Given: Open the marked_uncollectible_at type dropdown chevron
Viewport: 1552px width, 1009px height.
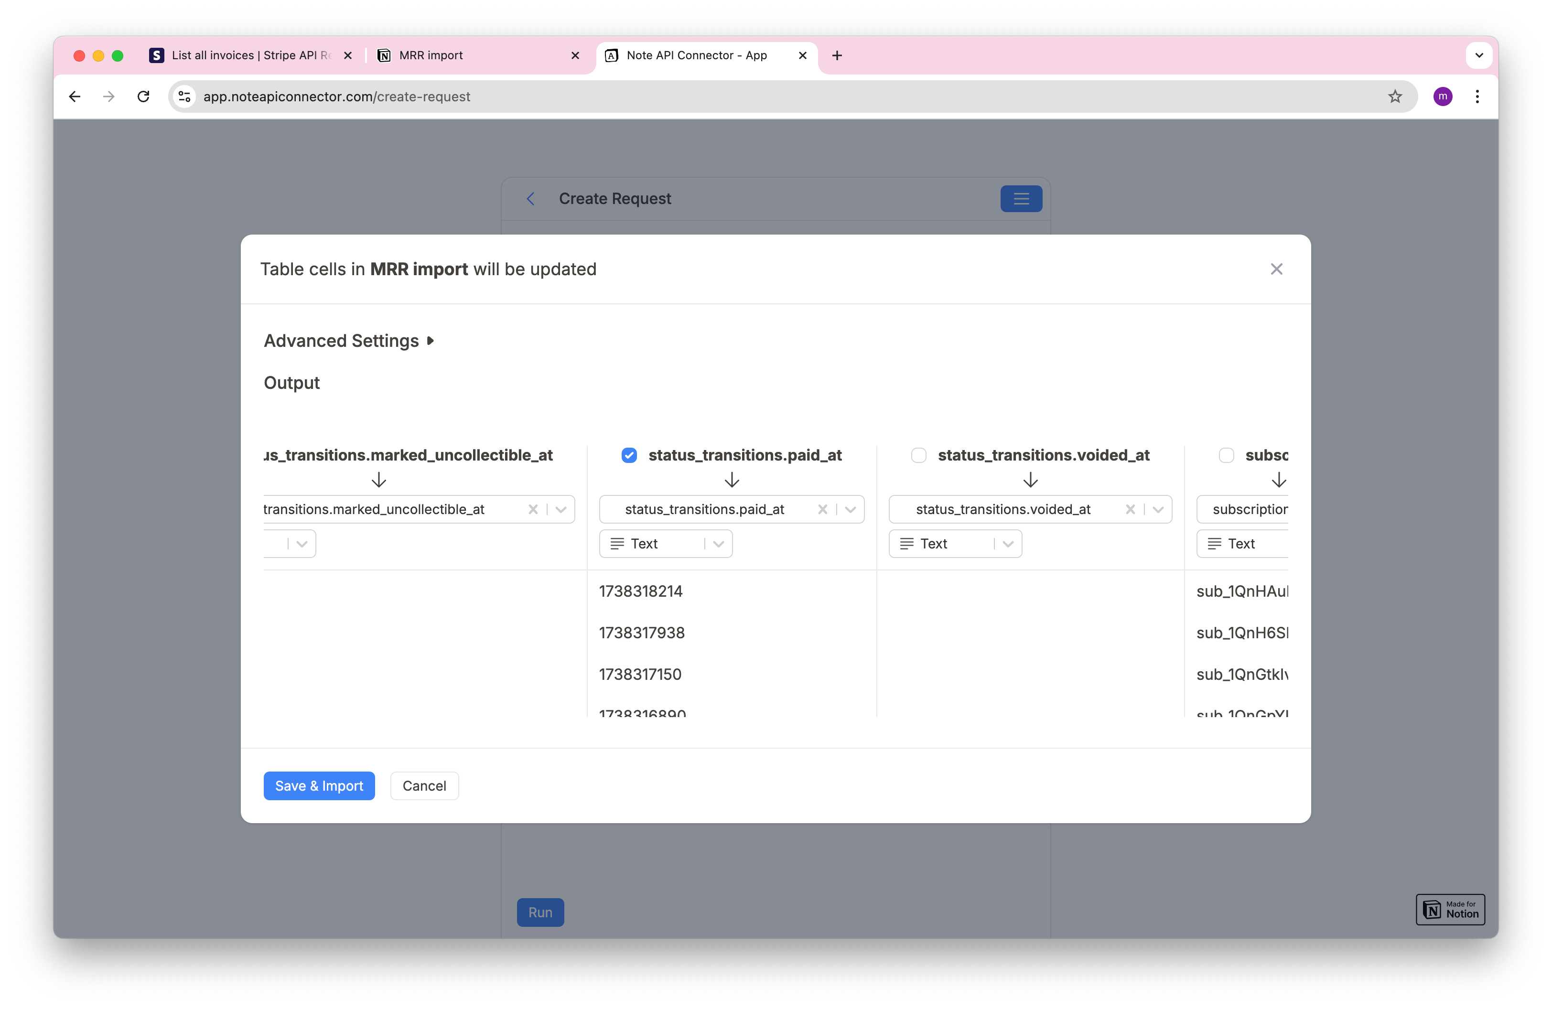Looking at the screenshot, I should pos(301,544).
